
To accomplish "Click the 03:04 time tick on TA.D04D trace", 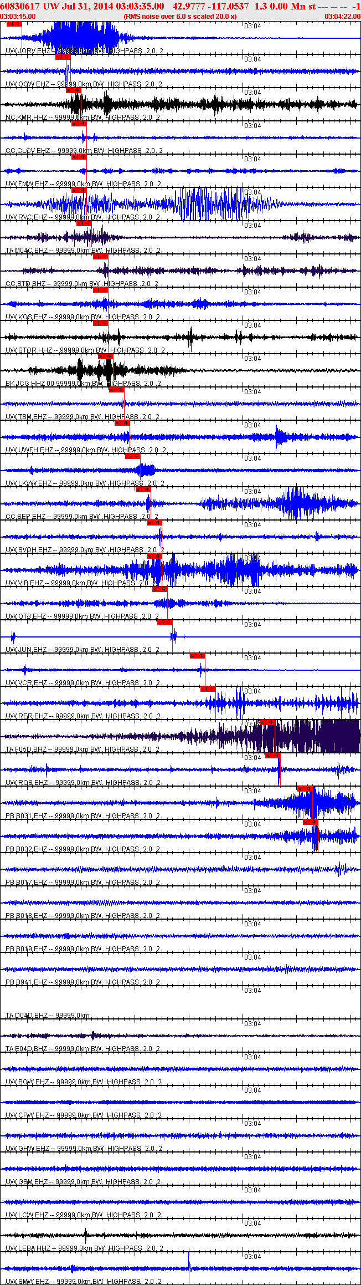I will (x=252, y=991).
